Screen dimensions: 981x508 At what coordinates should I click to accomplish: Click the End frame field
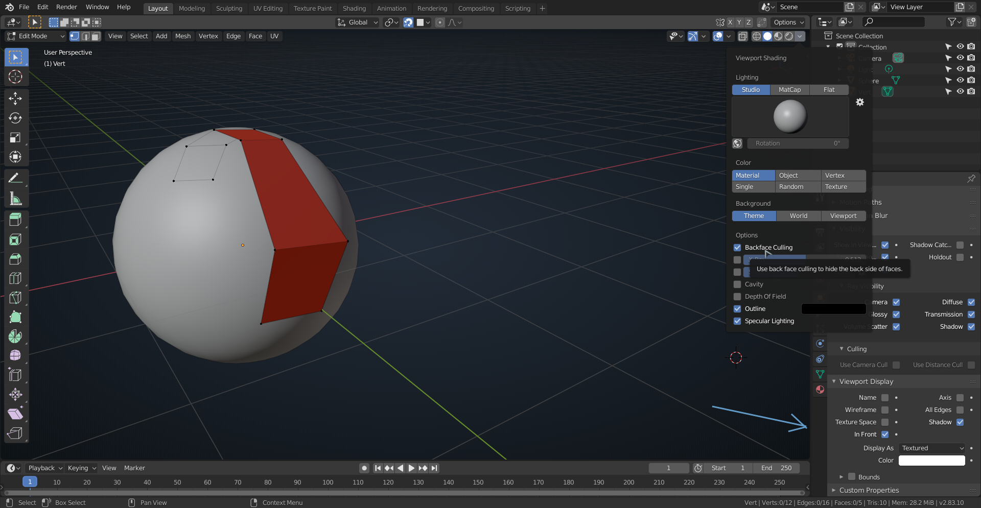[x=777, y=468]
